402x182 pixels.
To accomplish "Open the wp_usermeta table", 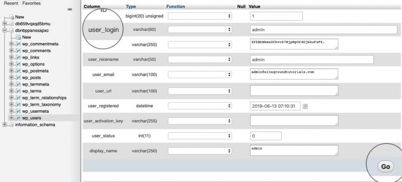I will (35, 111).
